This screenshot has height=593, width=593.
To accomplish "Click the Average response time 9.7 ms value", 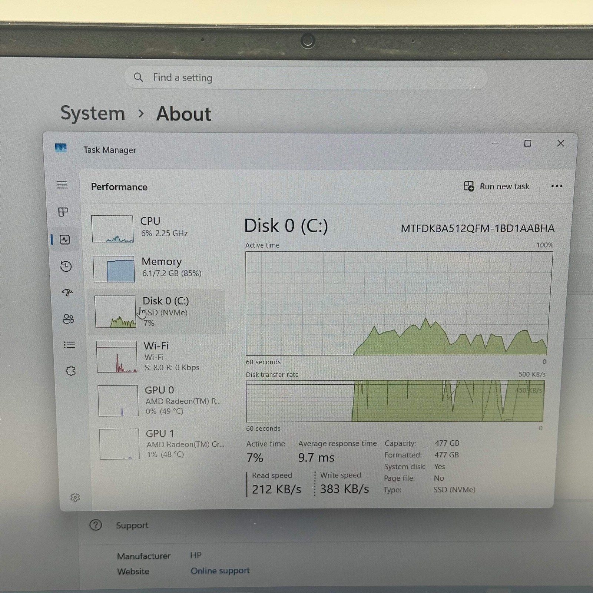I will [316, 457].
